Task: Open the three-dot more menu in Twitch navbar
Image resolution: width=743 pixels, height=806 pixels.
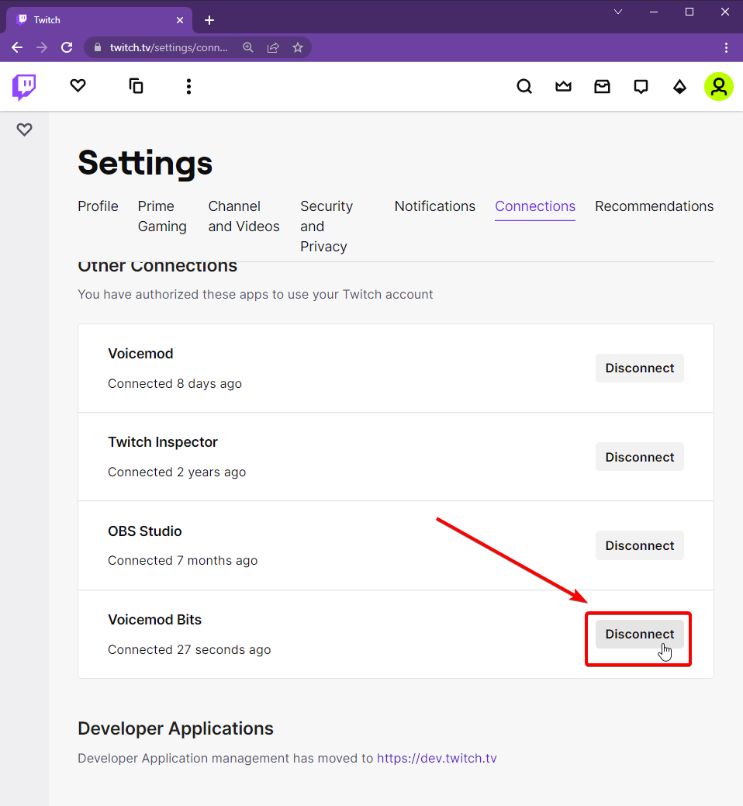Action: click(188, 86)
